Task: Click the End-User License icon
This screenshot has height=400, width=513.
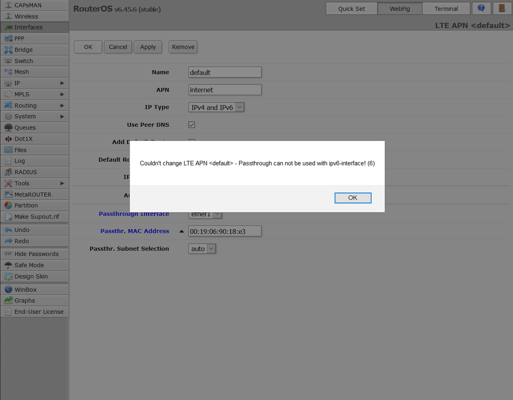Action: click(9, 312)
